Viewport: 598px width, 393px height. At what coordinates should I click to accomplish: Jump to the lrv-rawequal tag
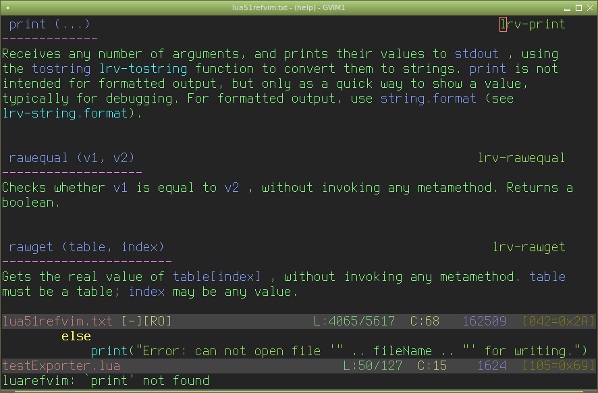(521, 158)
